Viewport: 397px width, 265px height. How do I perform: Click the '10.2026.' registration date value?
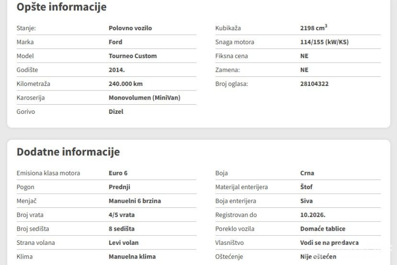[313, 215]
